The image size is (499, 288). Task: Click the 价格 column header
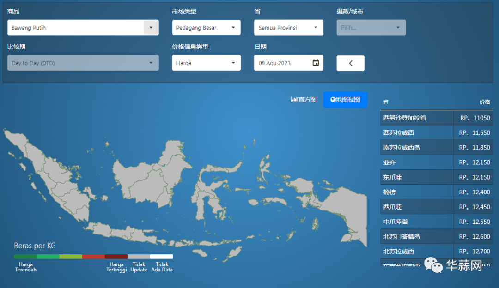click(x=485, y=102)
